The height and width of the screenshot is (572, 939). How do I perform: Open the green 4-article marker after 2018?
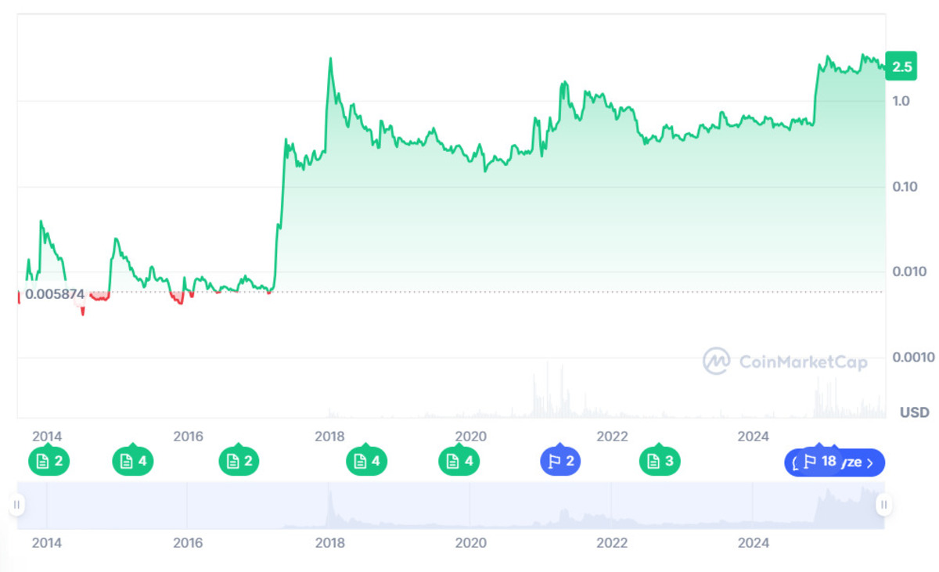pyautogui.click(x=367, y=462)
